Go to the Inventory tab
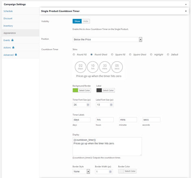Image resolution: width=191 pixels, height=178 pixels. tap(8, 26)
